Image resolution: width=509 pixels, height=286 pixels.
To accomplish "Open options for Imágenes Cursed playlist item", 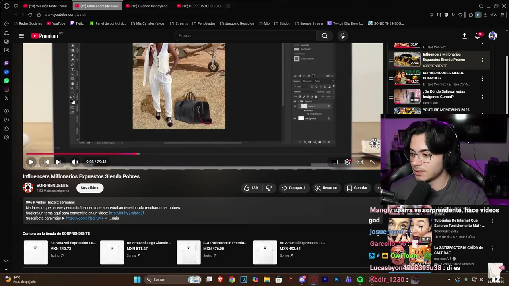I will (482, 97).
